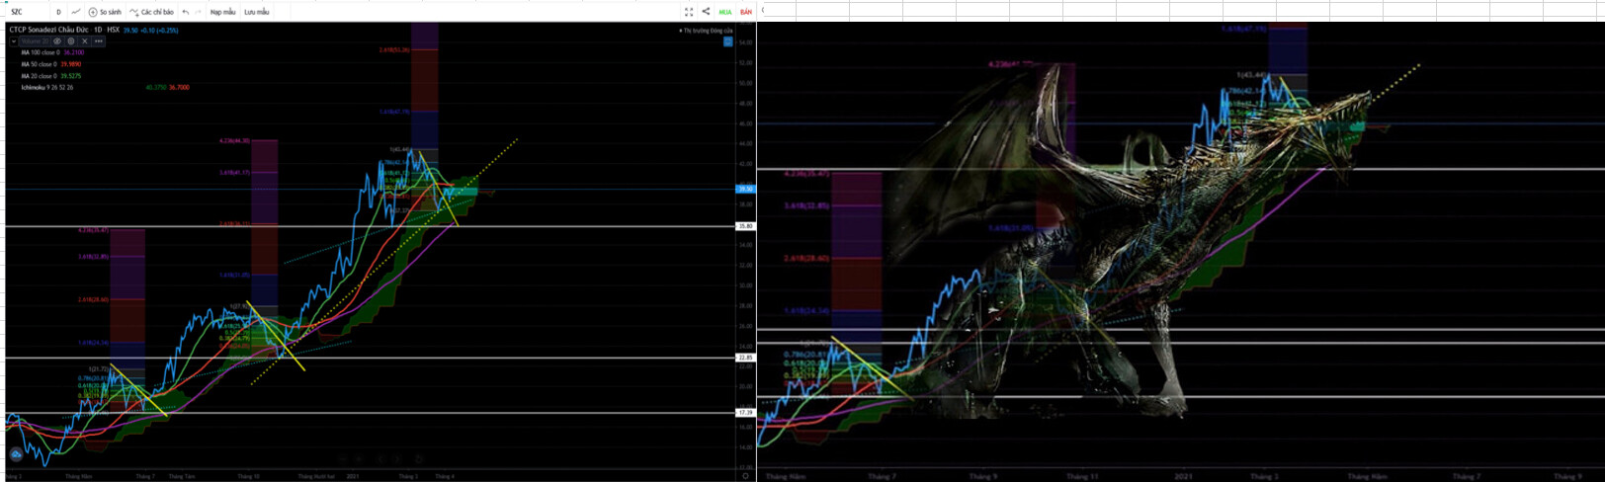Click the 17.39 price line label
The image size is (1605, 482).
click(x=746, y=413)
